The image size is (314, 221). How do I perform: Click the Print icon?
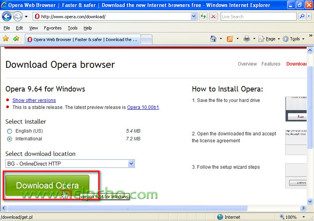247,38
